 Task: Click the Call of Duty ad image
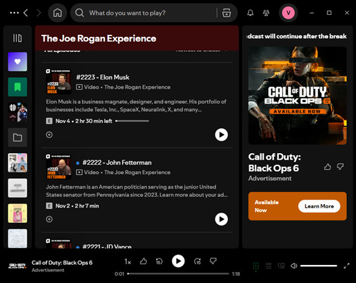click(x=298, y=96)
